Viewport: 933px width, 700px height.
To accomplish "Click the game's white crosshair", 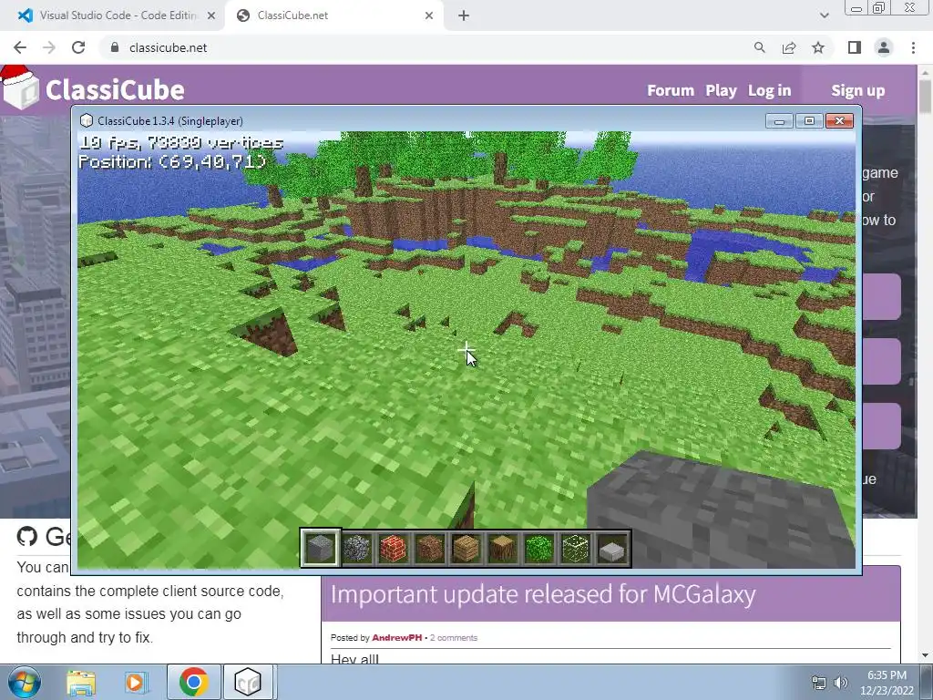I will click(x=466, y=351).
